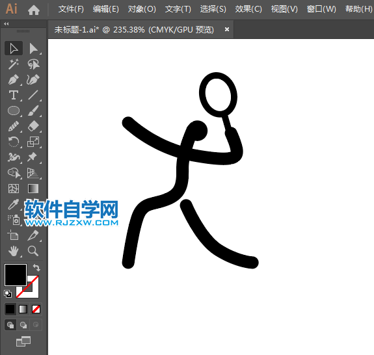The height and width of the screenshot is (355, 374).
Task: Select the Hand tool
Action: click(x=14, y=251)
